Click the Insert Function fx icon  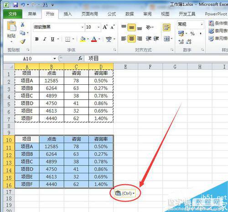click(x=80, y=58)
